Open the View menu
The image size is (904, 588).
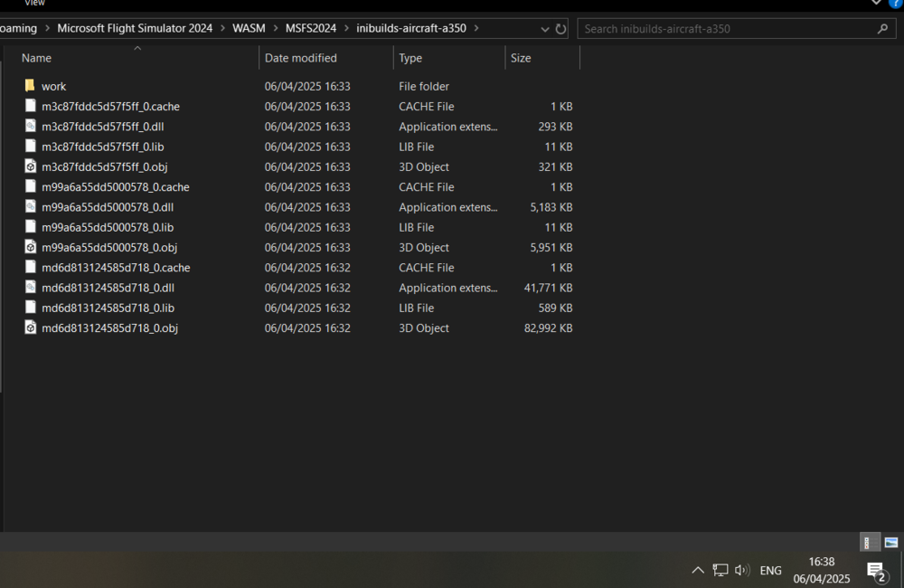(x=34, y=3)
